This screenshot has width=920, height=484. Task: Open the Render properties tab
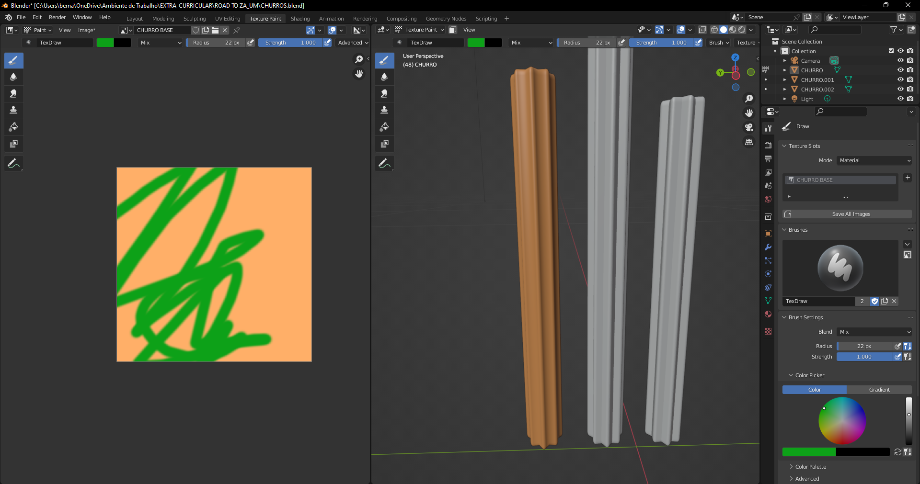768,145
